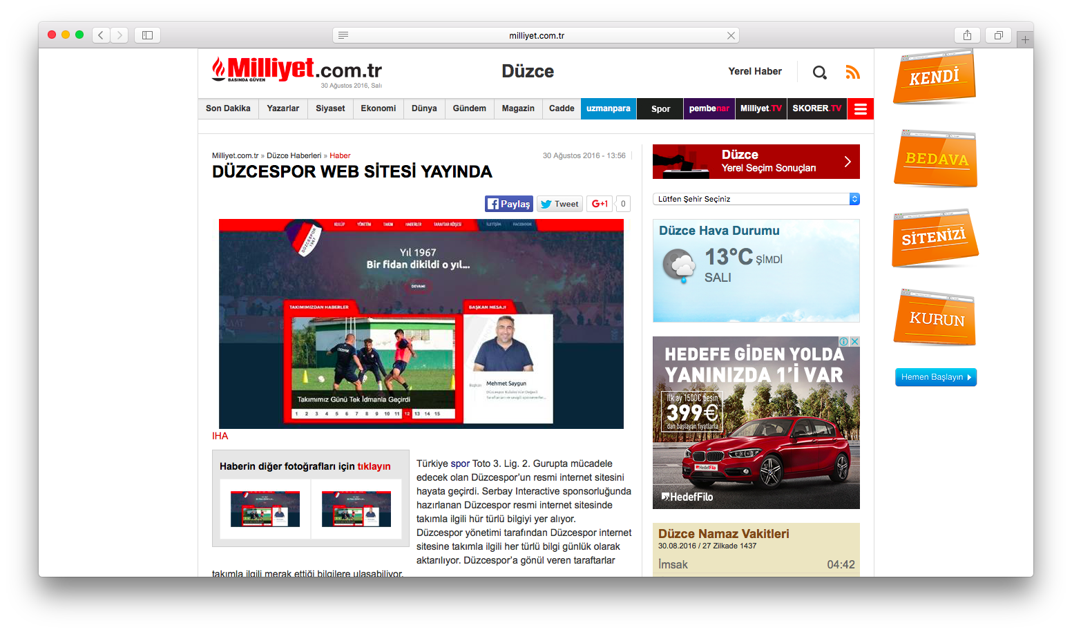This screenshot has height=632, width=1072.
Task: Open the Yazarlar menu item
Action: 283,108
